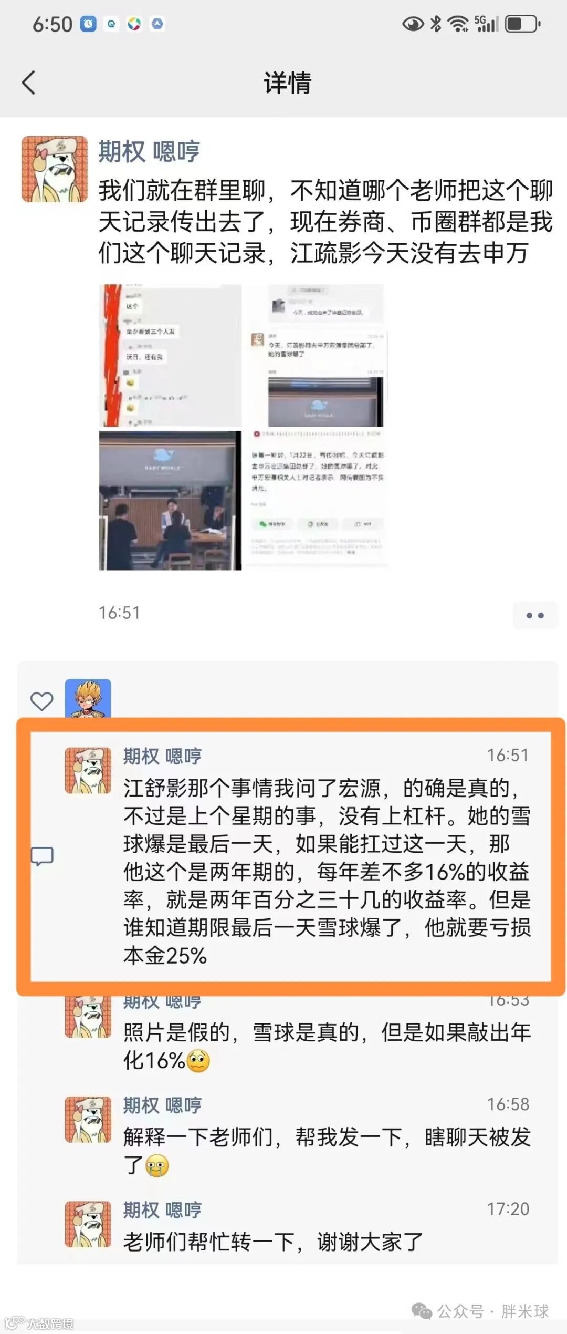Tap the Wi-Fi icon in status bar
This screenshot has height=1334, width=567.
[458, 24]
